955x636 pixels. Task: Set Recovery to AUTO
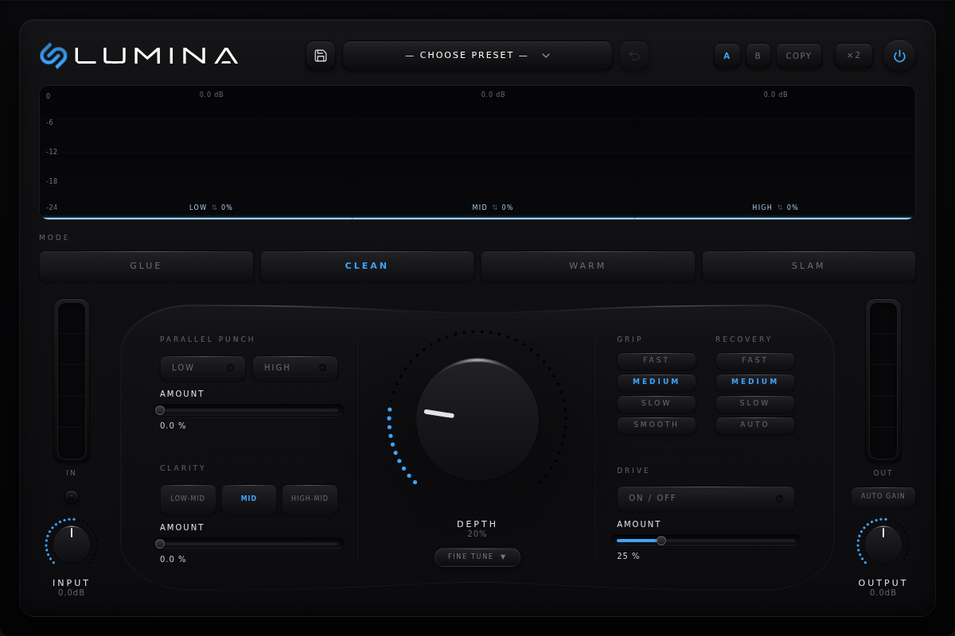tap(755, 425)
